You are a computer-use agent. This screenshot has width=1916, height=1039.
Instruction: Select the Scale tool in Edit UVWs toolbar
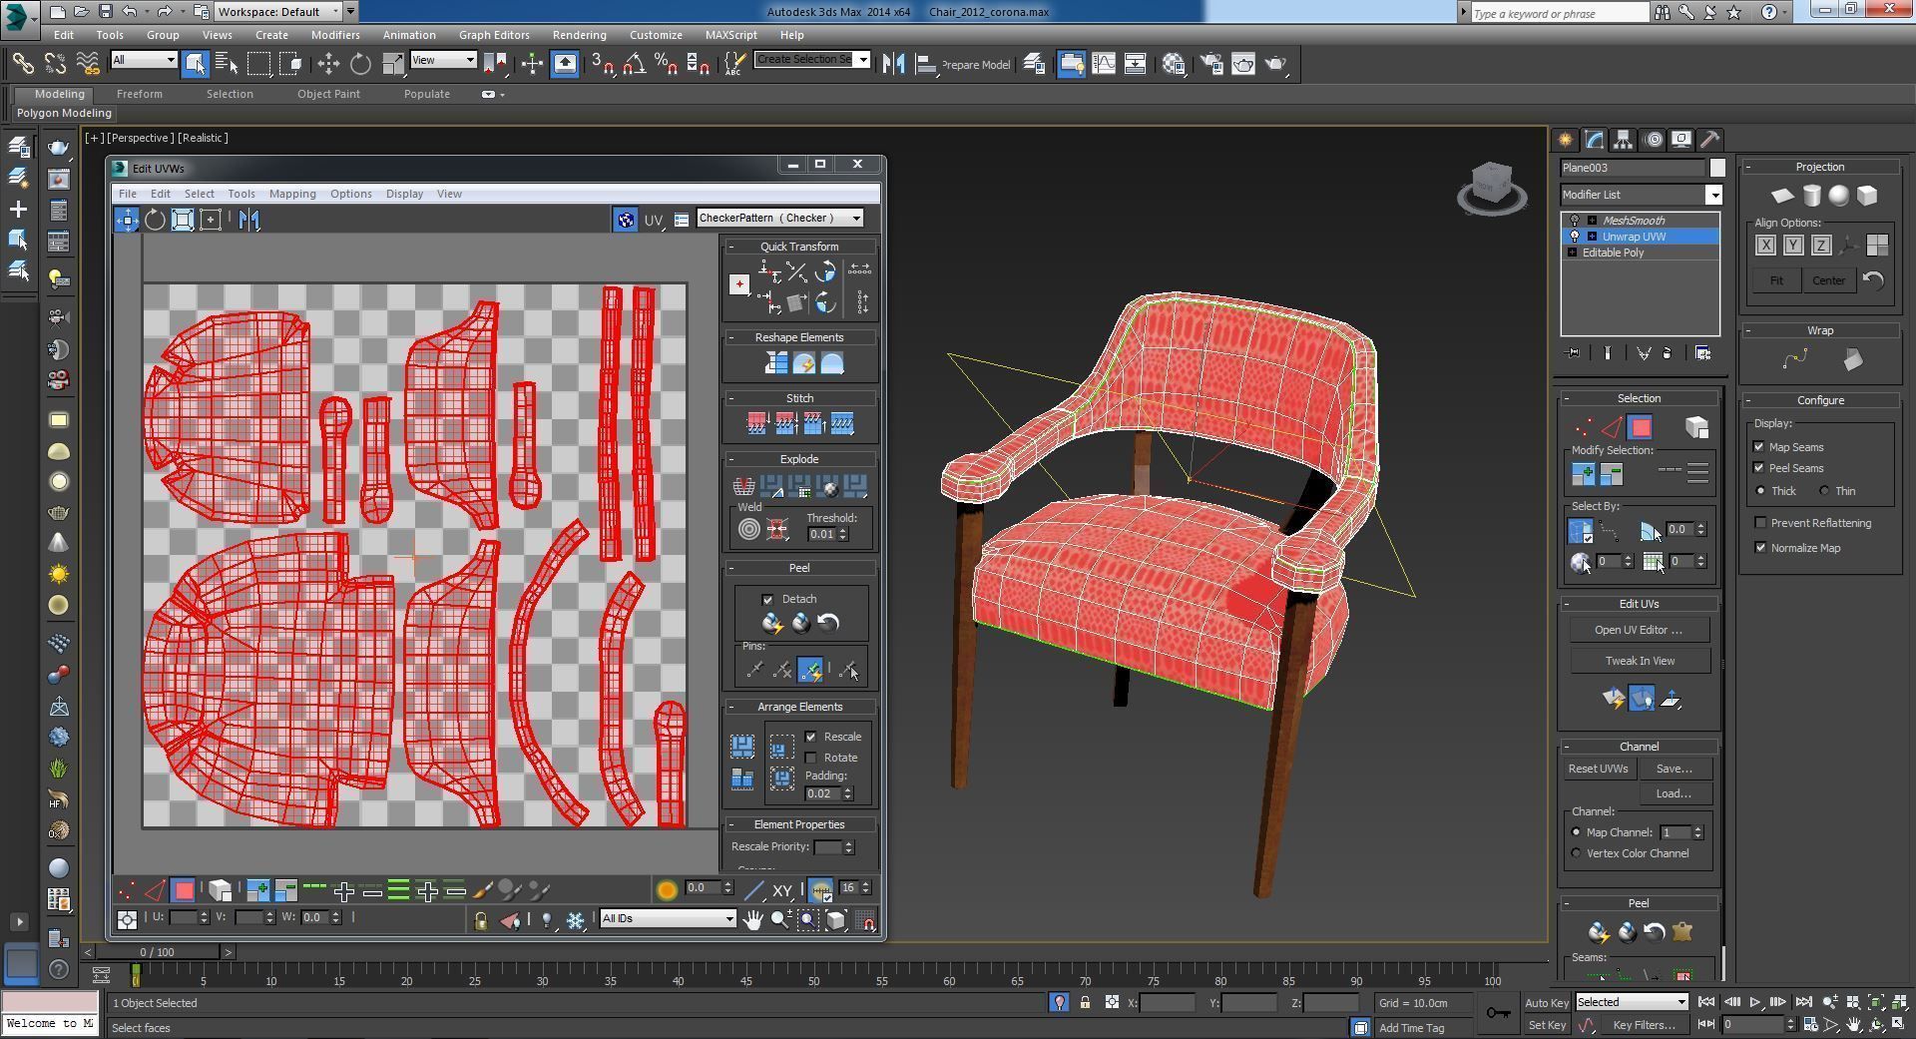click(183, 220)
